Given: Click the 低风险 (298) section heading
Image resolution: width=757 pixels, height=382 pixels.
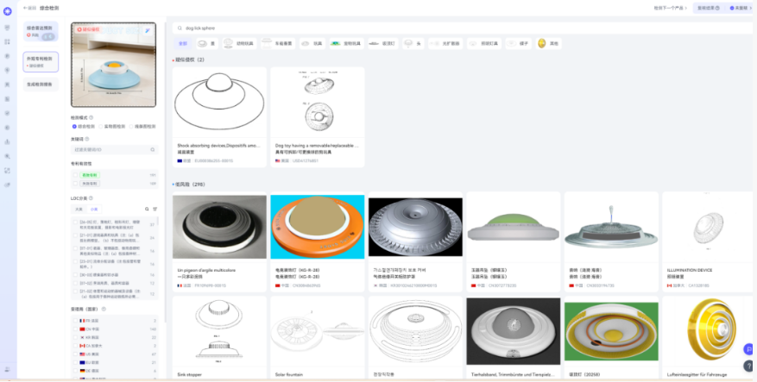Looking at the screenshot, I should 189,185.
